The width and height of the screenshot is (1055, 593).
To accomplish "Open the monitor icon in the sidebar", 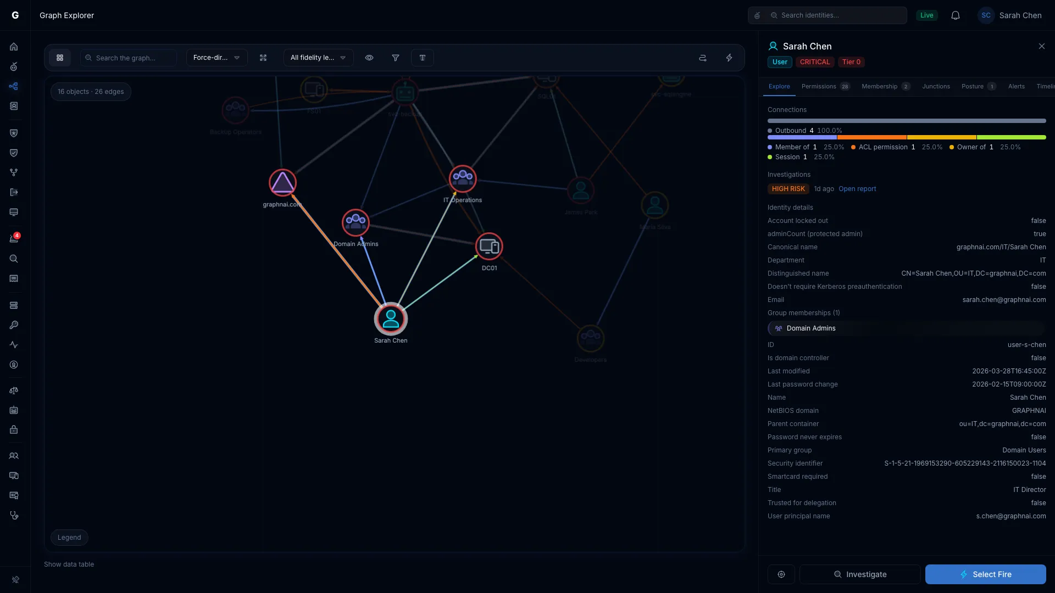I will pyautogui.click(x=14, y=212).
